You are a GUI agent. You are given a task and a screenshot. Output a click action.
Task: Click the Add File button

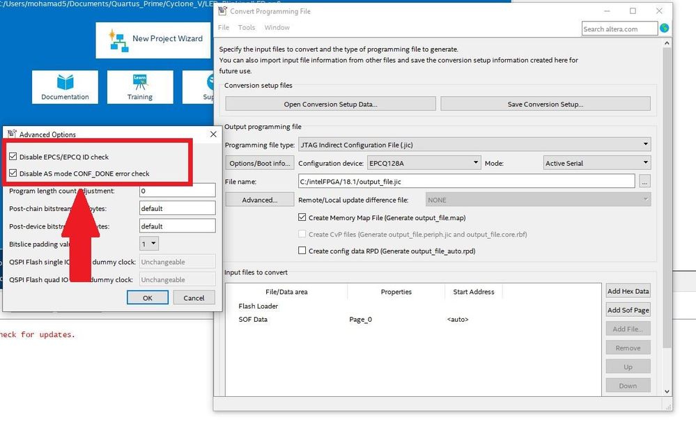(x=628, y=329)
